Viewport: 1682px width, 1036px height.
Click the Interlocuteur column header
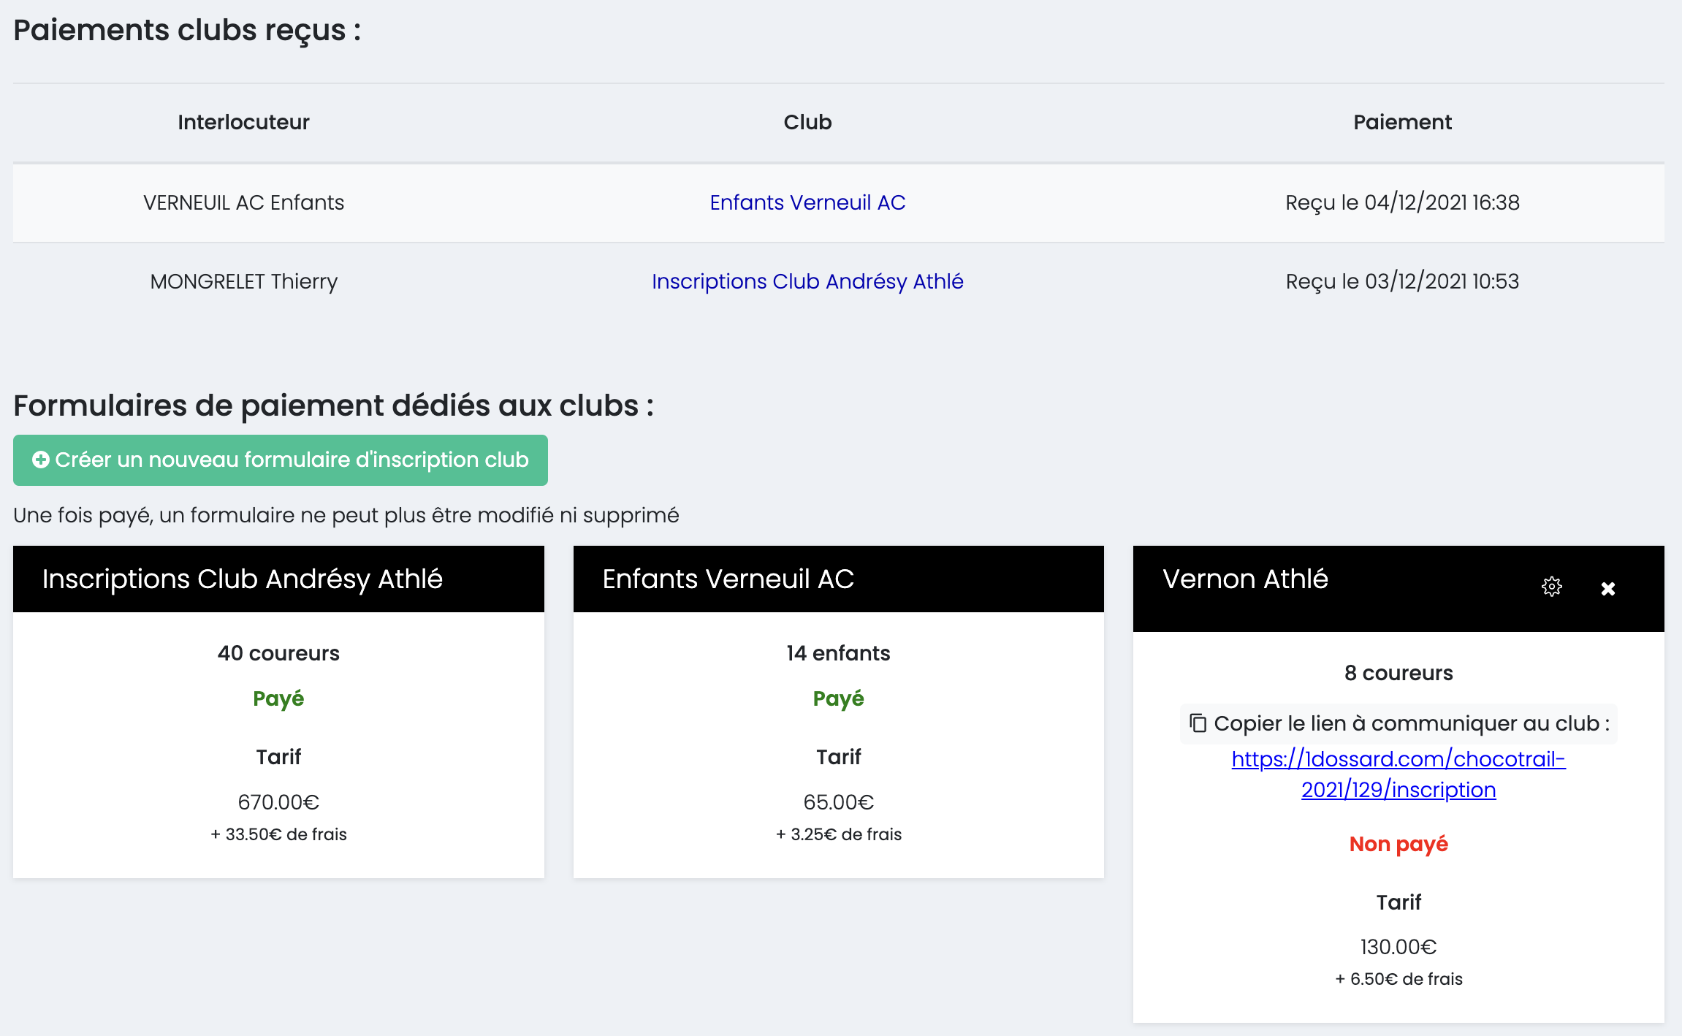pyautogui.click(x=243, y=122)
